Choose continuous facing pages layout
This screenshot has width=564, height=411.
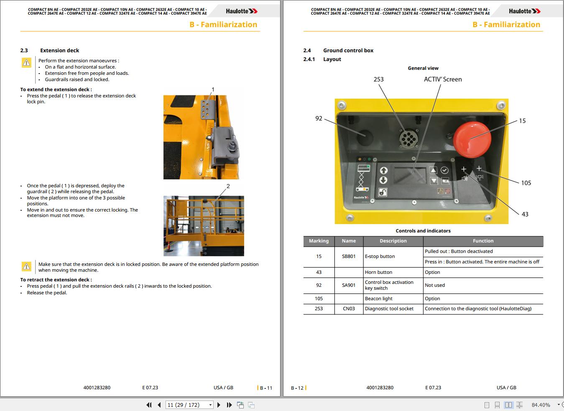tap(519, 405)
